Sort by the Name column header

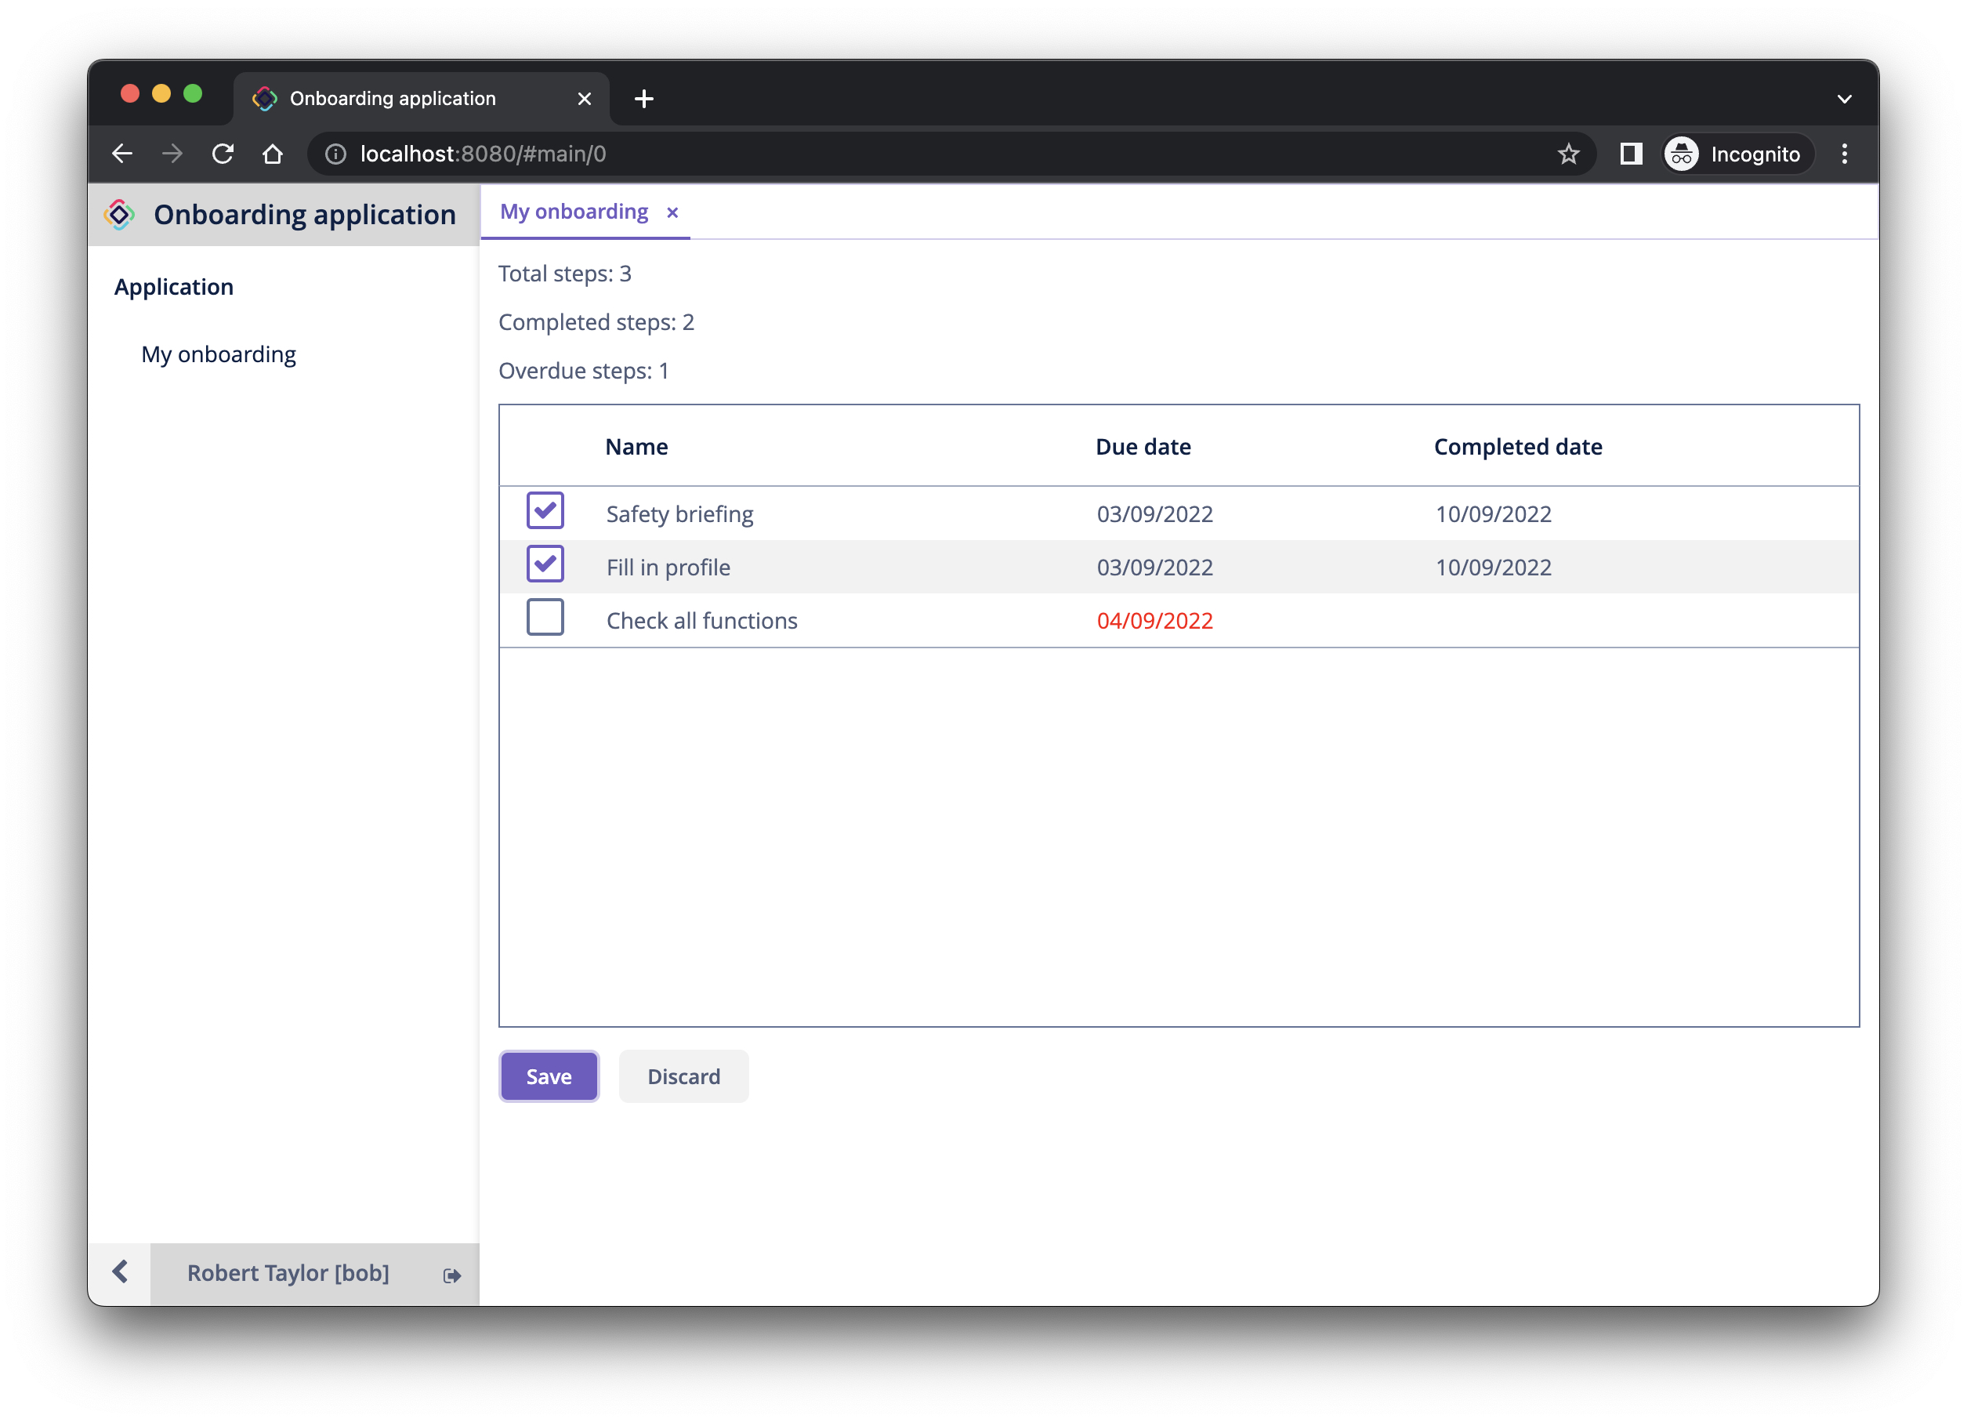636,446
